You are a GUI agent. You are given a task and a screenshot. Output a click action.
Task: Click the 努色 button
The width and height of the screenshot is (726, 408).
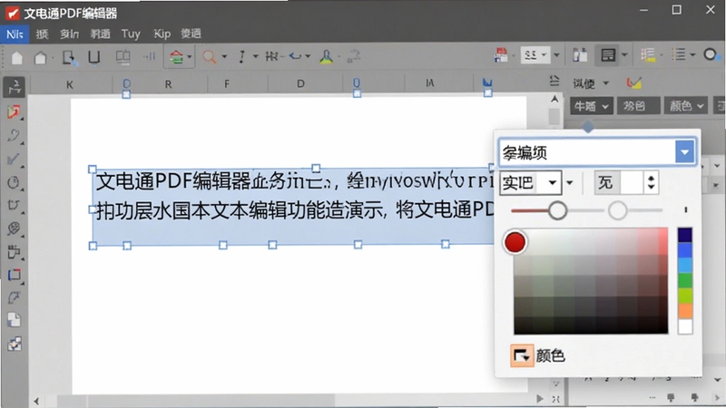(x=638, y=106)
